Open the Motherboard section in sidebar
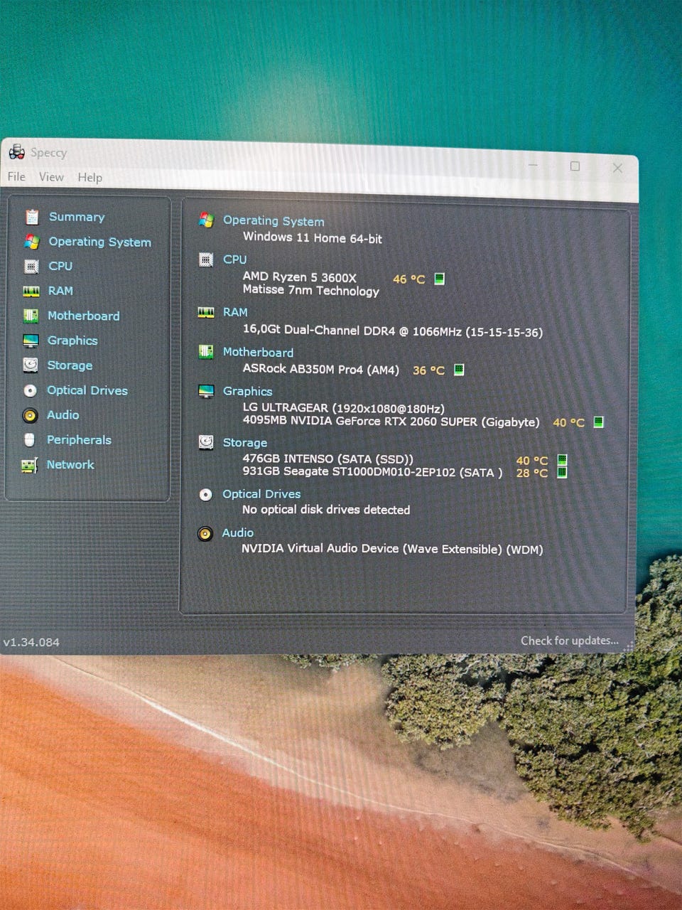This screenshot has width=682, height=910. point(83,316)
